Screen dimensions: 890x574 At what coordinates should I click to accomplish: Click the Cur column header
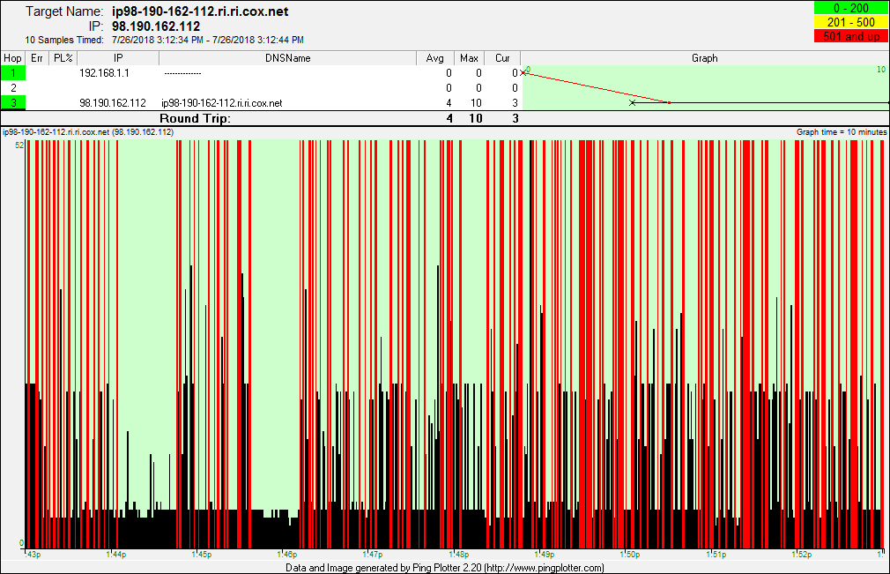coord(502,58)
